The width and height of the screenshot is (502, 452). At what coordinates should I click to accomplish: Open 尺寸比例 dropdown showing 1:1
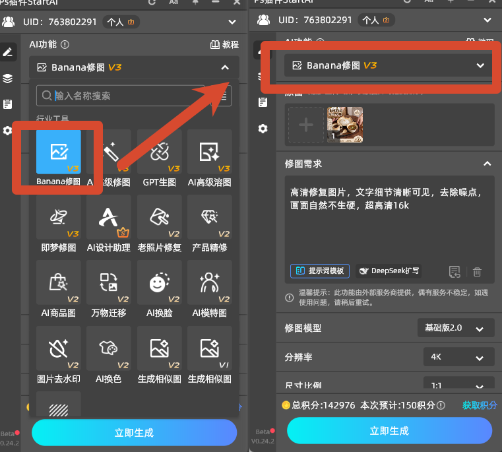click(458, 384)
